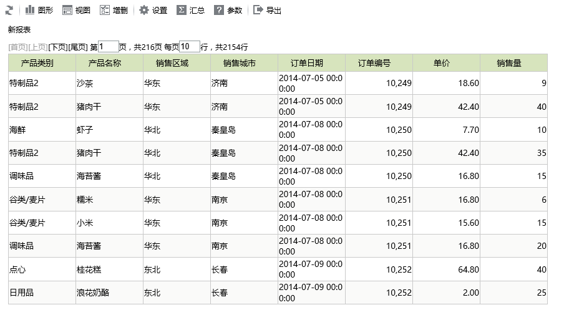
Task: Open the 图形 chart icon
Action: pyautogui.click(x=30, y=10)
